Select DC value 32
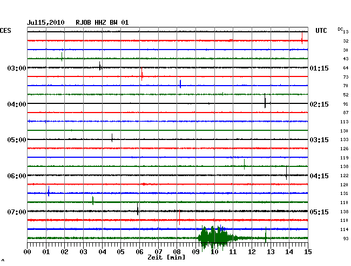351x266 pixels. coord(346,41)
